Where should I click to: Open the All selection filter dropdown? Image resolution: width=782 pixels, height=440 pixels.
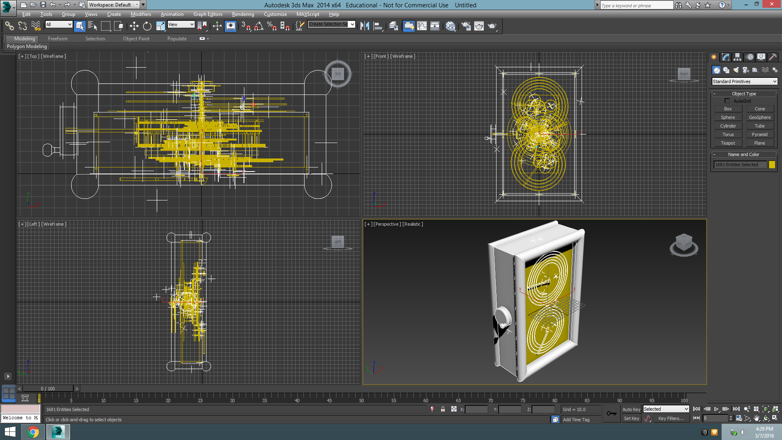(59, 24)
